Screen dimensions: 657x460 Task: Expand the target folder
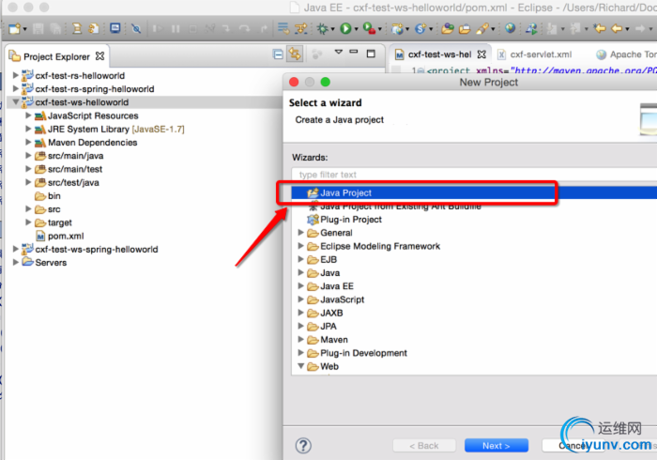click(28, 222)
